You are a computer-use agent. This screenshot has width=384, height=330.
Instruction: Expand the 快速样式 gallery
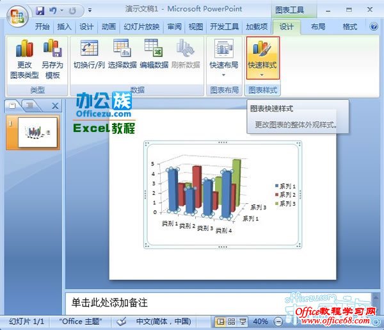(262, 58)
